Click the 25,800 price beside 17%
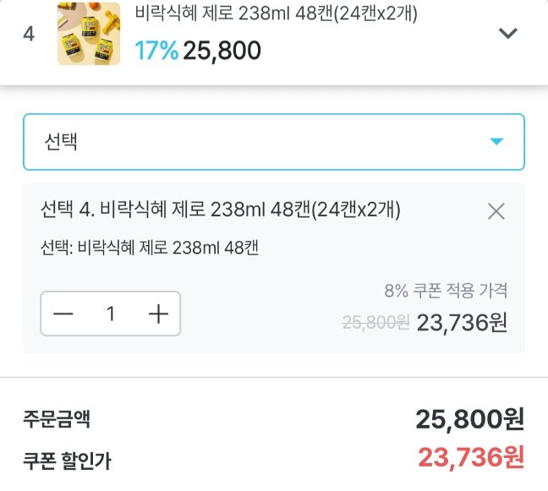The image size is (548, 491). (x=222, y=51)
